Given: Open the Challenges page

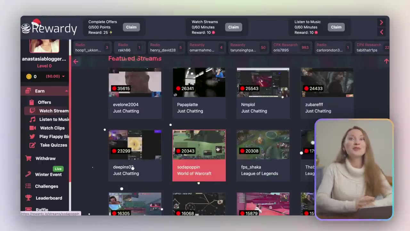Looking at the screenshot, I should [46, 186].
